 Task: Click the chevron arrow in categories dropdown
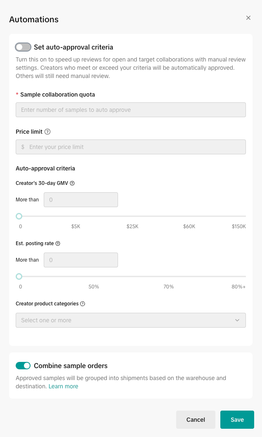pyautogui.click(x=237, y=320)
